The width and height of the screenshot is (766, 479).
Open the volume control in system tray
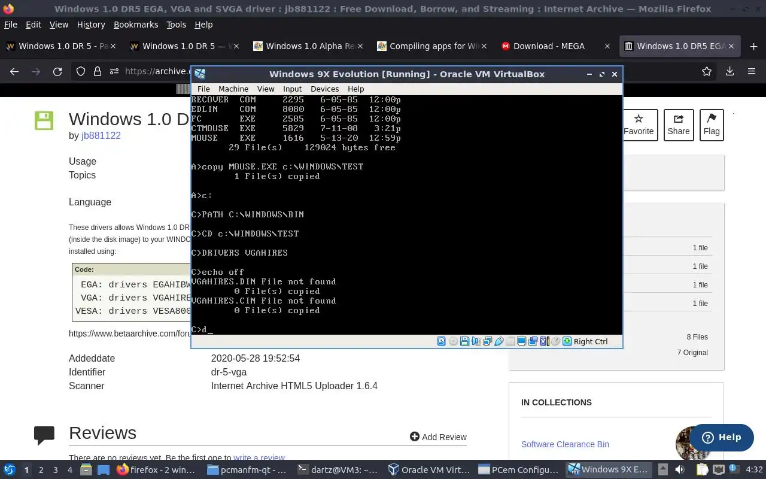[x=680, y=470]
